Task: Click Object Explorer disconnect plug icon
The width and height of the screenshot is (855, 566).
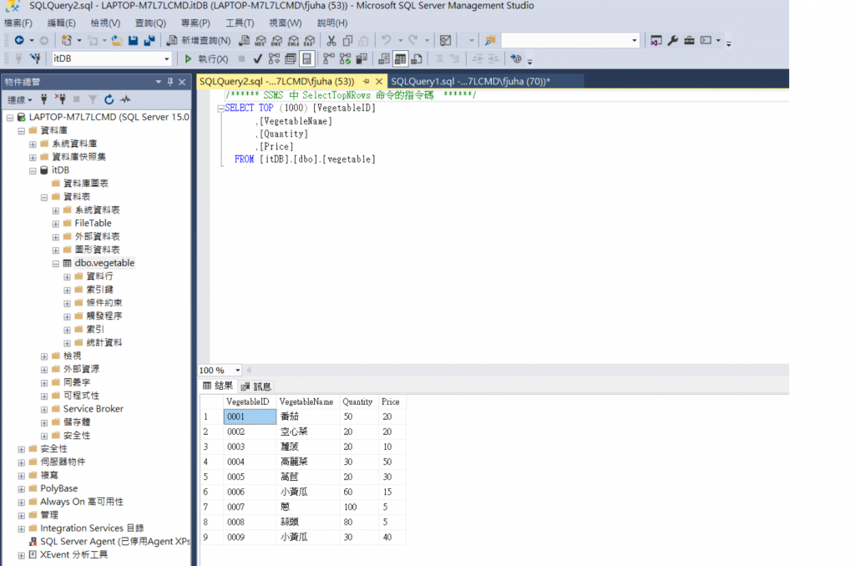Action: (x=60, y=99)
